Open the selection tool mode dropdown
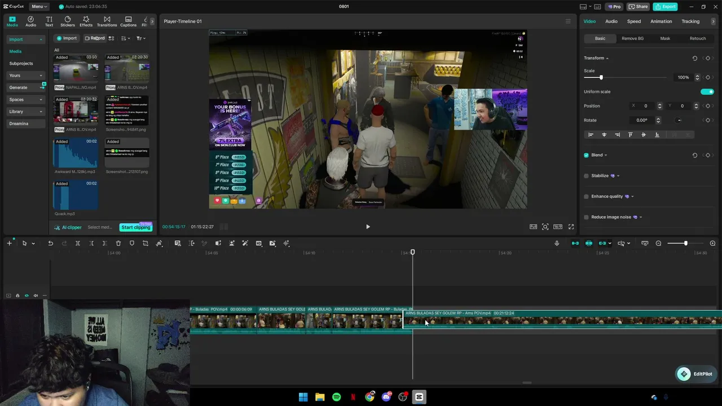The height and width of the screenshot is (406, 722). (x=33, y=244)
